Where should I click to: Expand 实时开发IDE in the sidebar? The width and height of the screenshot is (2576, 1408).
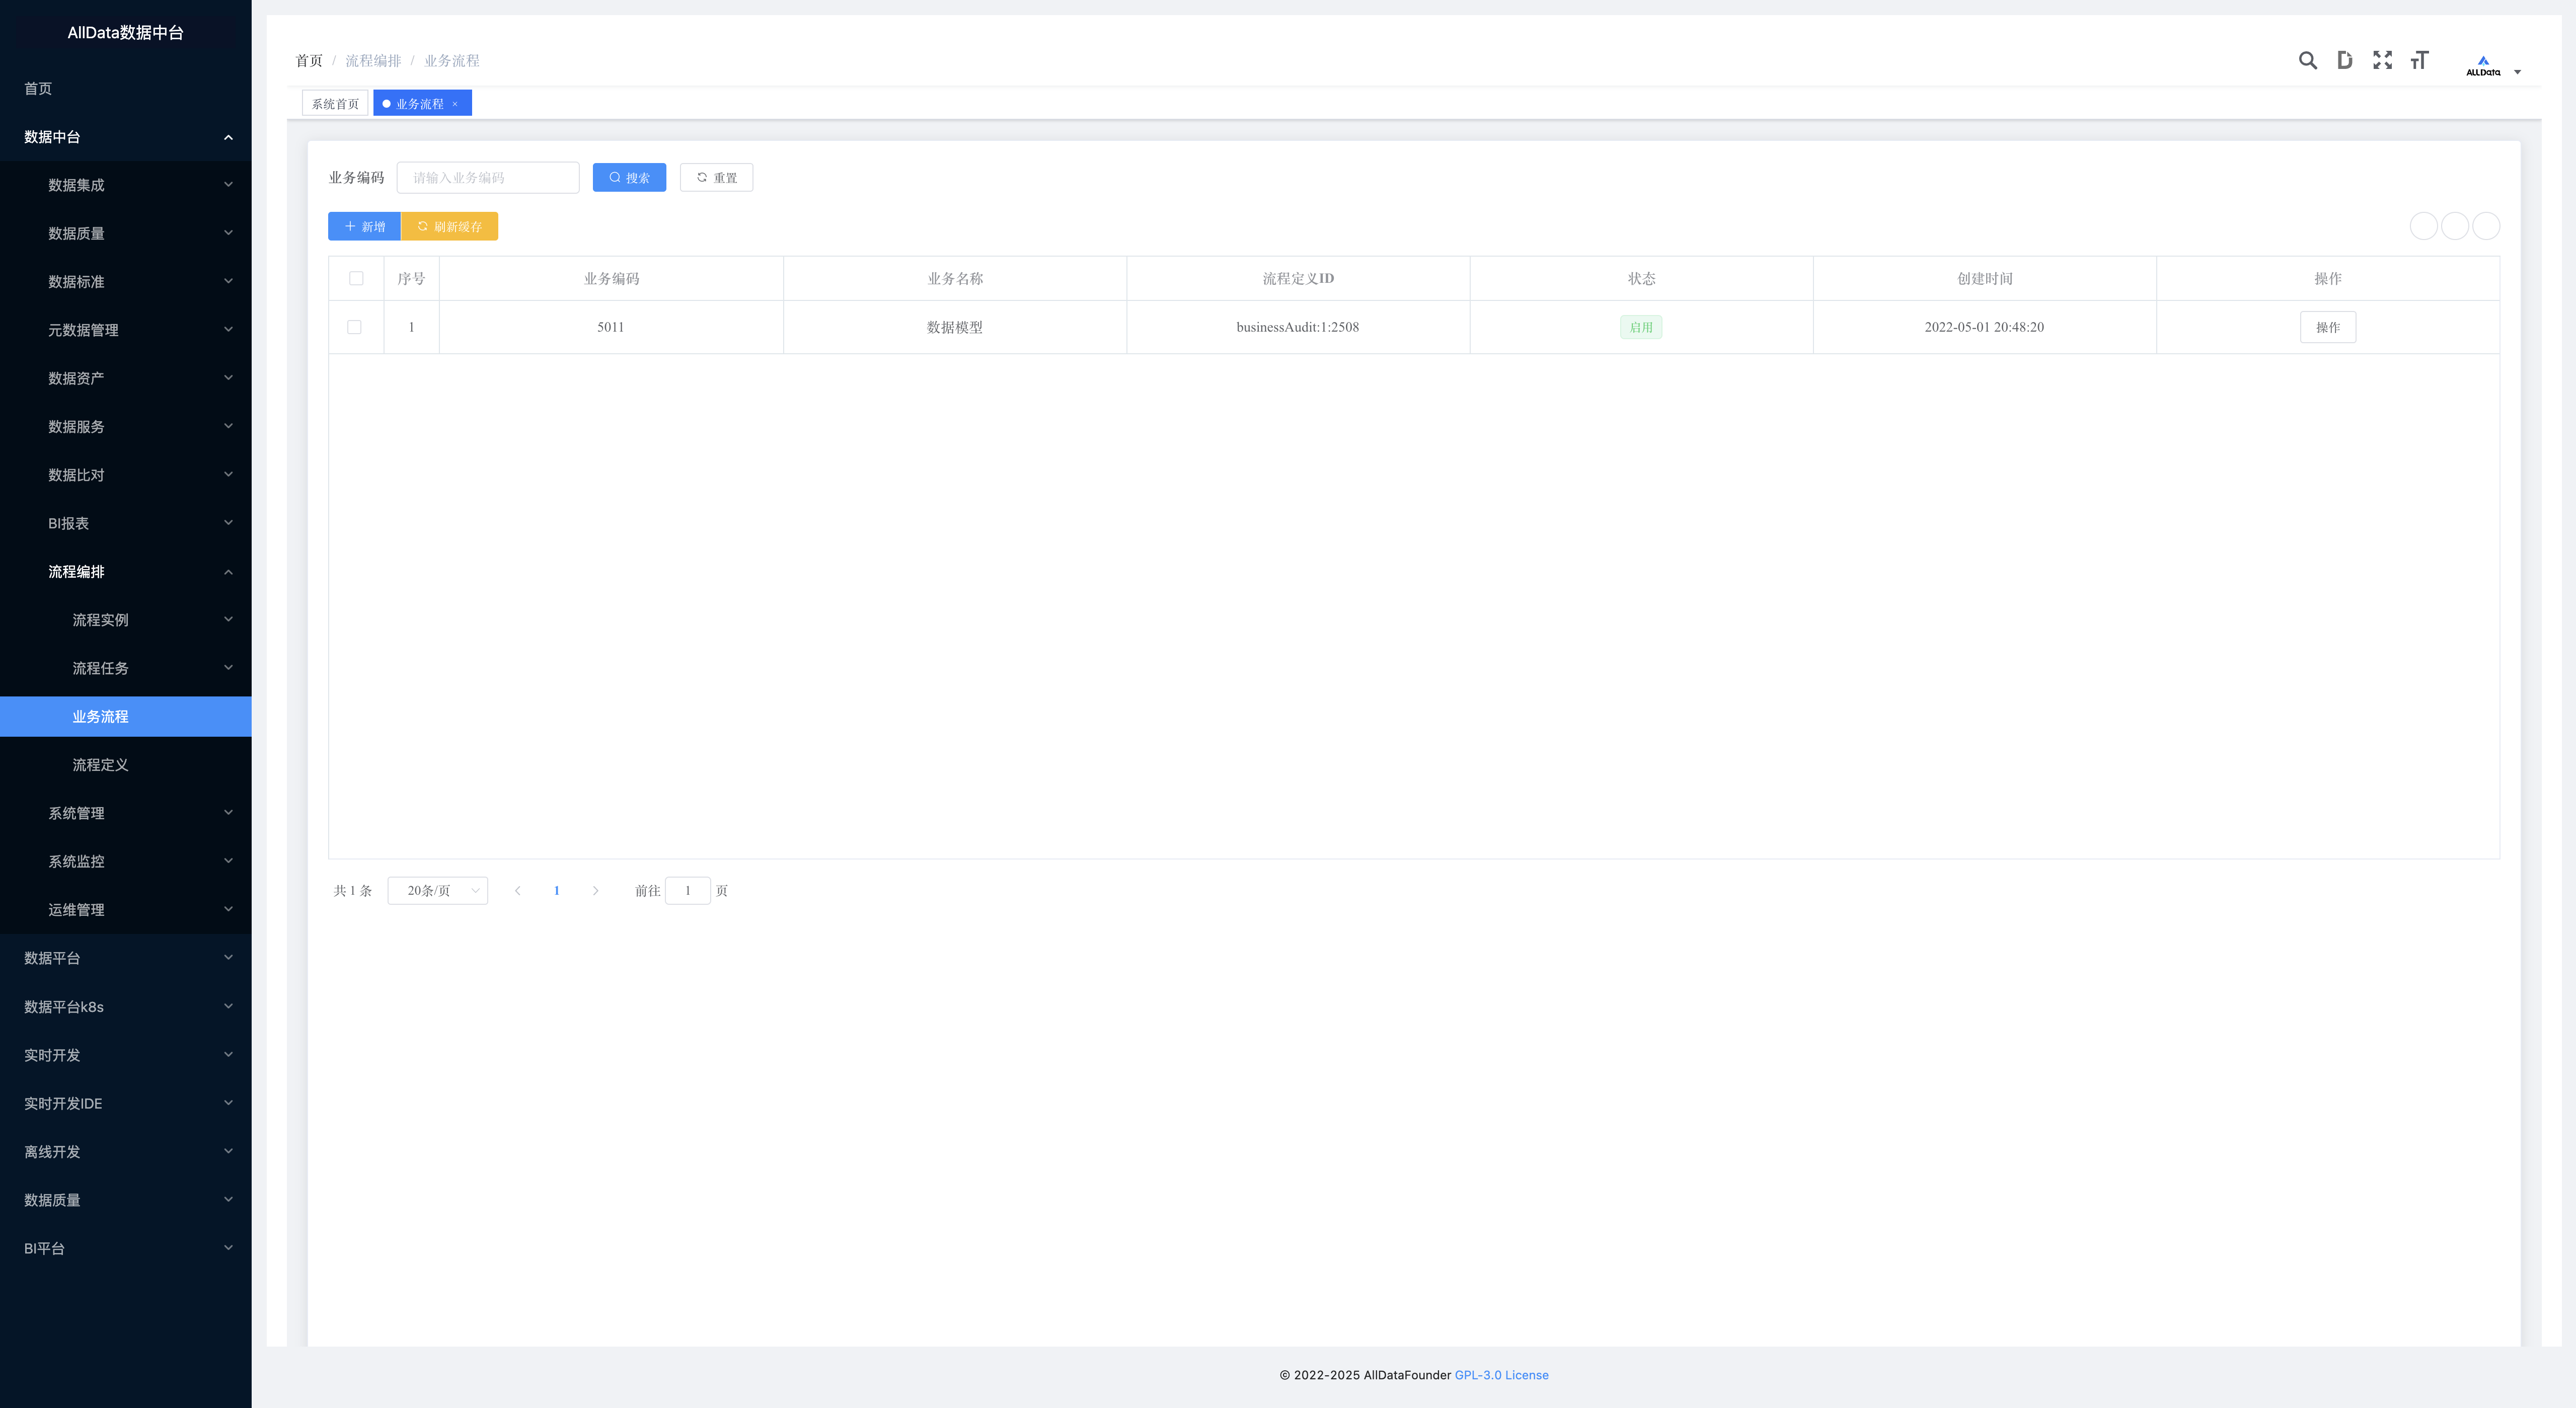click(126, 1103)
